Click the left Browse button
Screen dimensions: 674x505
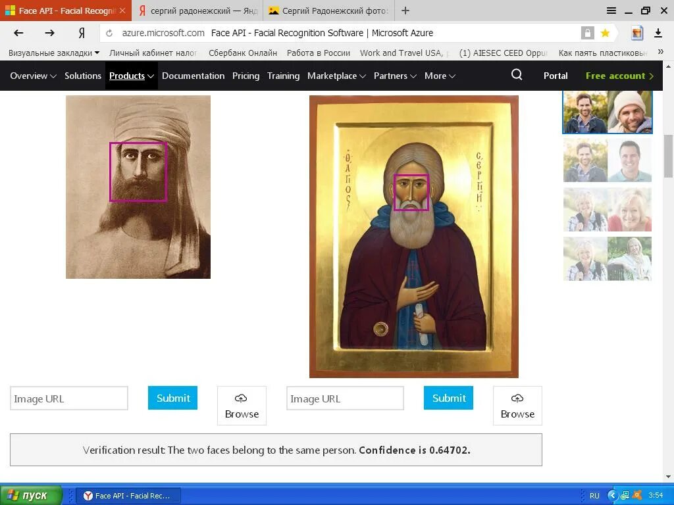(x=242, y=405)
